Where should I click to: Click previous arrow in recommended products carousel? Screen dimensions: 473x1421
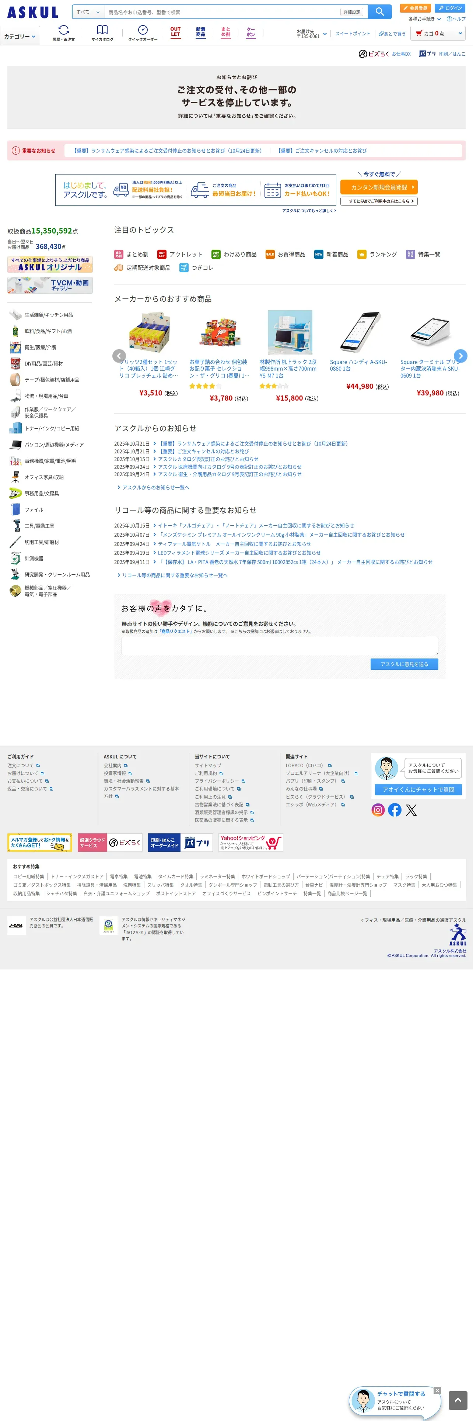click(x=119, y=356)
